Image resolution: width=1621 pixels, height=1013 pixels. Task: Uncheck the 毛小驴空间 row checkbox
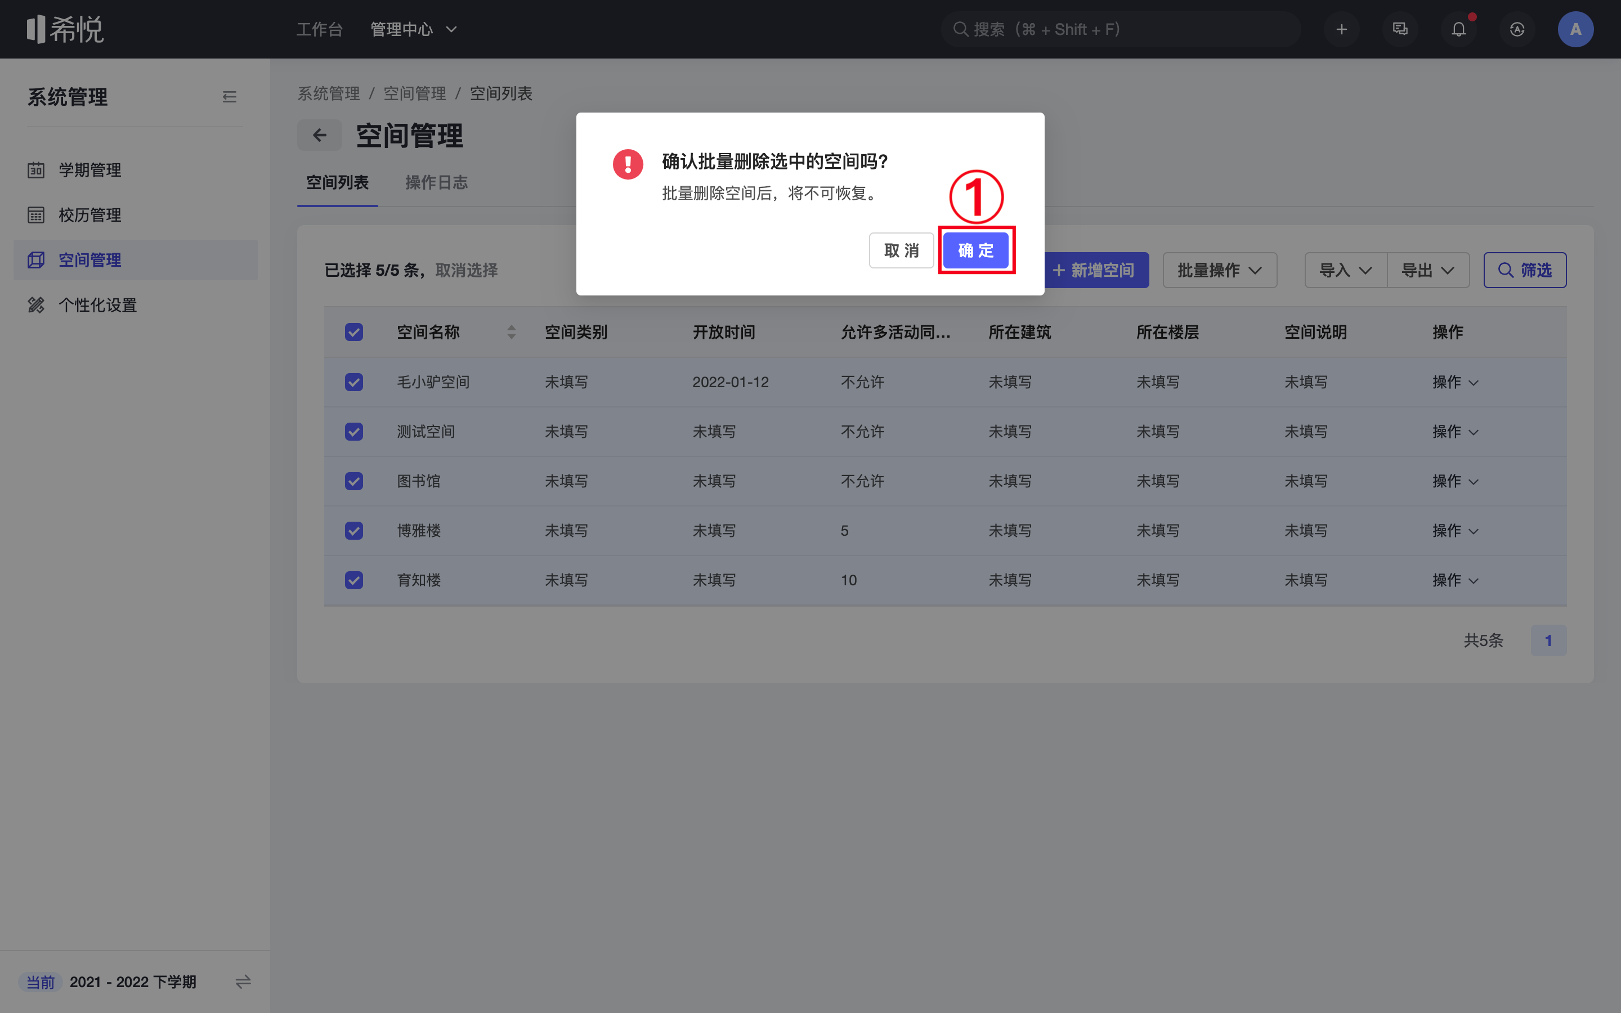pyautogui.click(x=353, y=382)
